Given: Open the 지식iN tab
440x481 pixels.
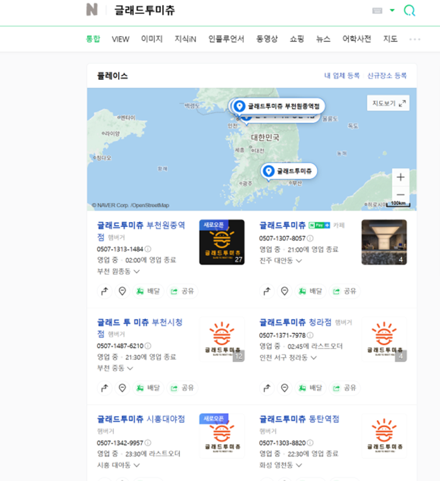Looking at the screenshot, I should coord(185,39).
